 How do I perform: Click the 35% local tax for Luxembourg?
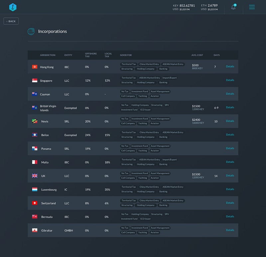point(107,190)
